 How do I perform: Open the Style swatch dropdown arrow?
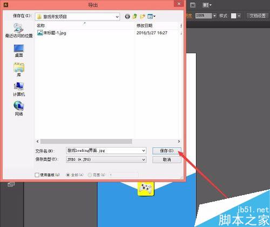[x=239, y=16]
